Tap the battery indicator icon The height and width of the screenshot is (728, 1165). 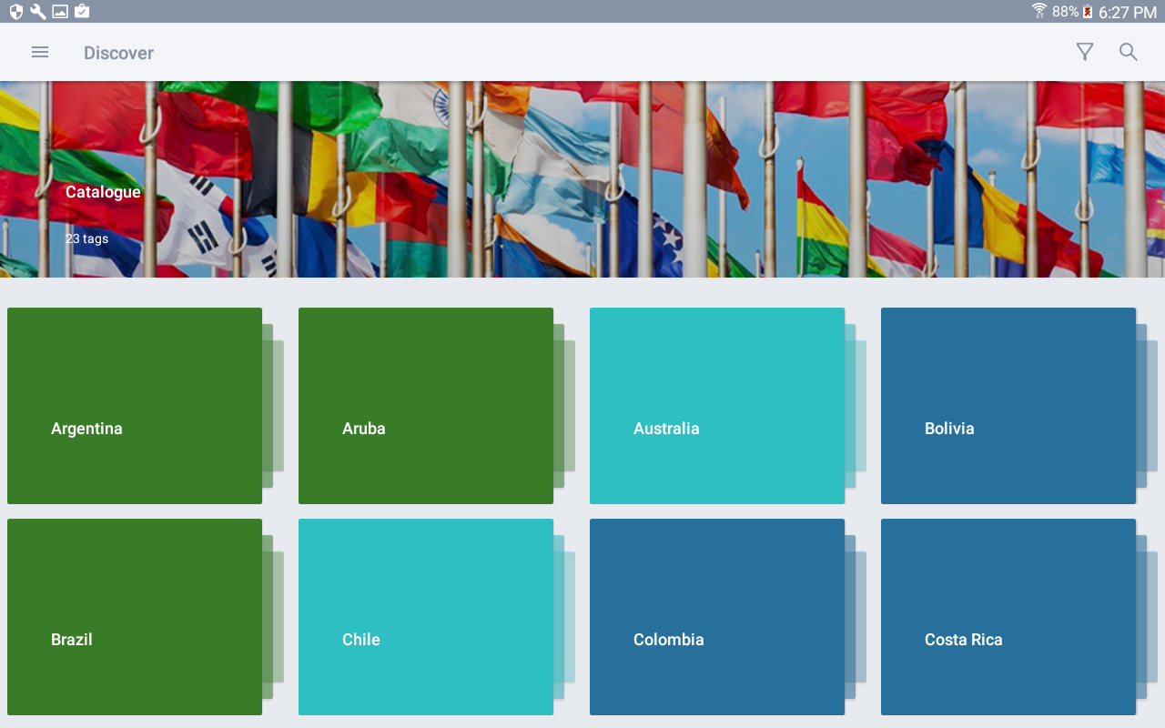coord(1088,12)
